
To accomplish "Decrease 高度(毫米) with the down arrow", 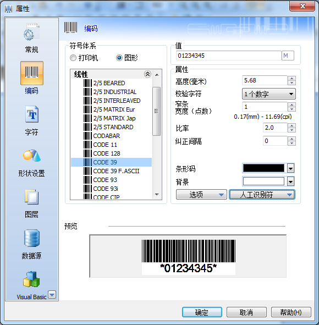I will click(291, 82).
